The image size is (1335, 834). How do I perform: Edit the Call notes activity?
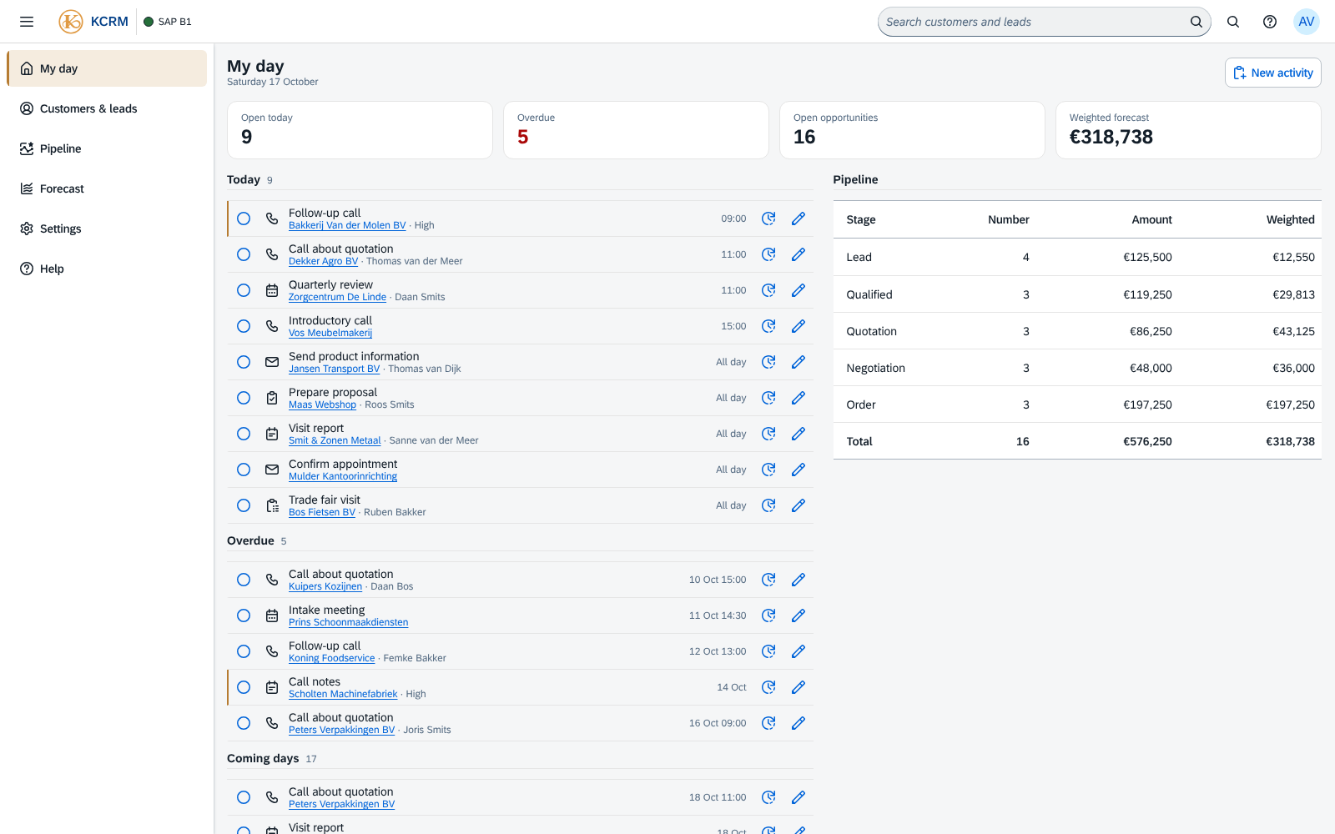[x=798, y=687]
